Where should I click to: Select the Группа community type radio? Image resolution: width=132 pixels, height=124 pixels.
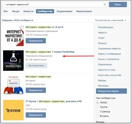[97, 107]
